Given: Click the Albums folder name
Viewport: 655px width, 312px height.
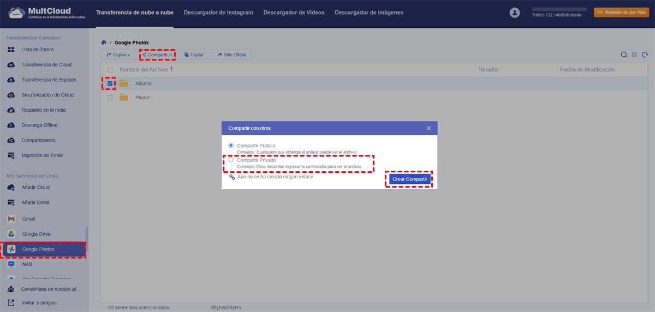Looking at the screenshot, I should point(144,83).
